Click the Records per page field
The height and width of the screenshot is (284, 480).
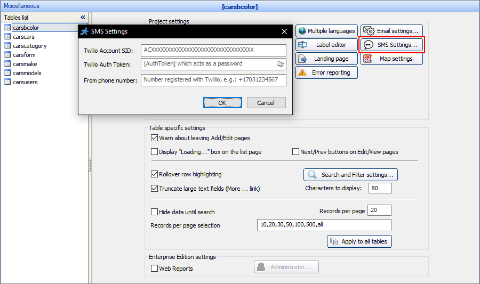(379, 210)
